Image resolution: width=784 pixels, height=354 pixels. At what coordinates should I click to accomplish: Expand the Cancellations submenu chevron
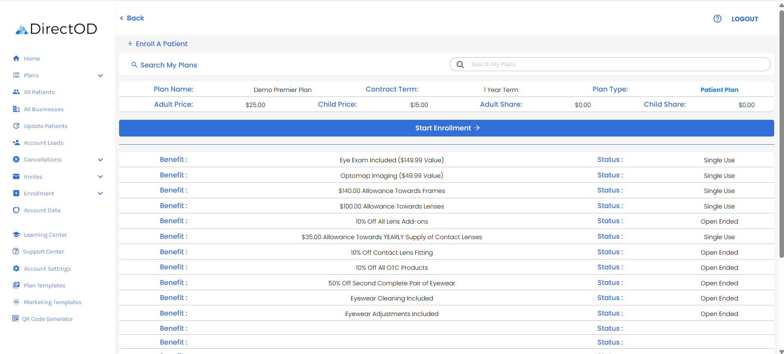(100, 160)
